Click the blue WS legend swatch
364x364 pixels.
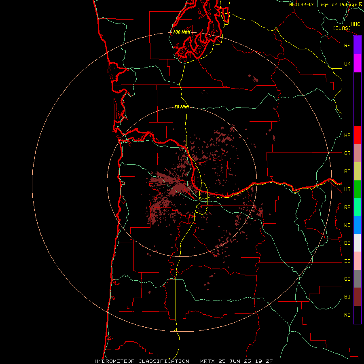tap(357, 225)
